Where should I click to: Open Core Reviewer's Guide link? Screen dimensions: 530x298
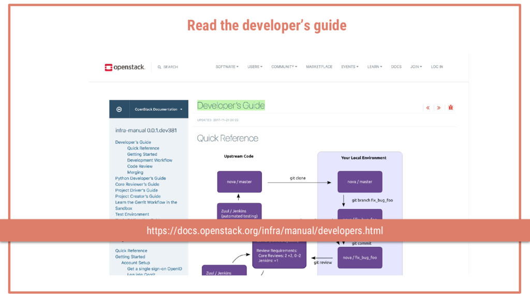click(137, 185)
